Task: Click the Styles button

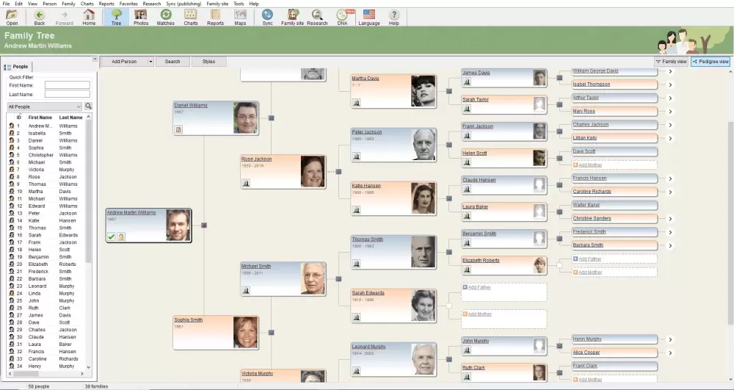Action: [x=208, y=62]
